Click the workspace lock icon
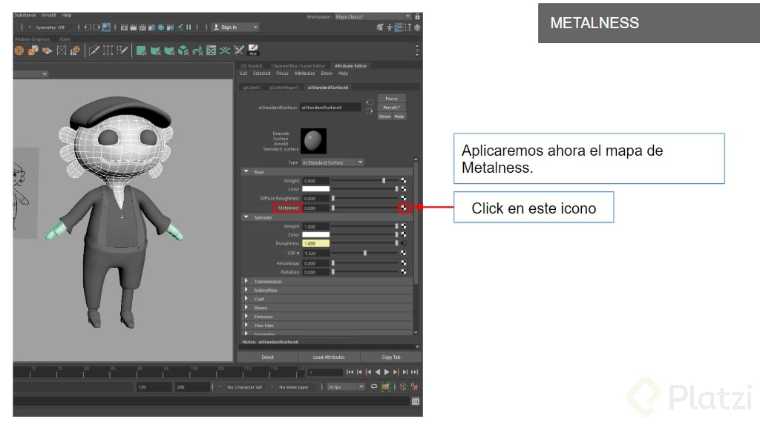 pyautogui.click(x=417, y=16)
